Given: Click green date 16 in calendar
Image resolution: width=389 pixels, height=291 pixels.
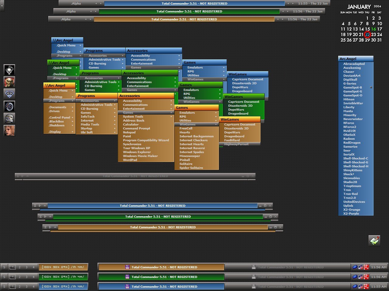Looking at the screenshot, I should tap(374, 29).
